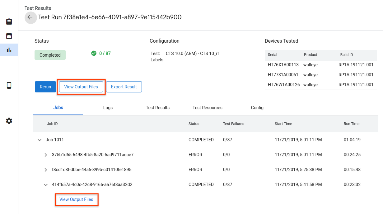Open the test plans clipboard icon
383x215 pixels.
coord(9,21)
